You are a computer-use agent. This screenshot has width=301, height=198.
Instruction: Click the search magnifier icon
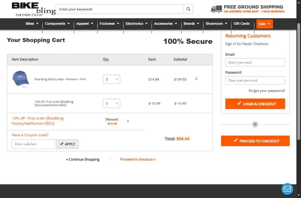coord(188,9)
